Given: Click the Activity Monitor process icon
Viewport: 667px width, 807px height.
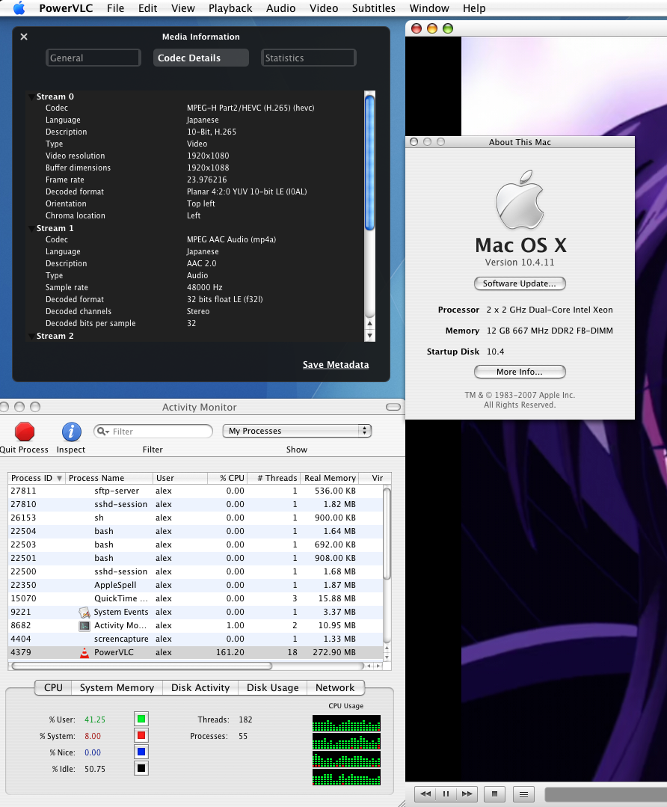Looking at the screenshot, I should (84, 626).
